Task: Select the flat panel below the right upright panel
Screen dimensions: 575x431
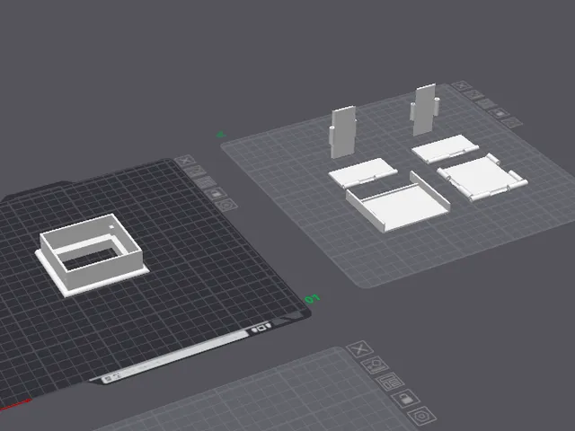Action: click(445, 148)
